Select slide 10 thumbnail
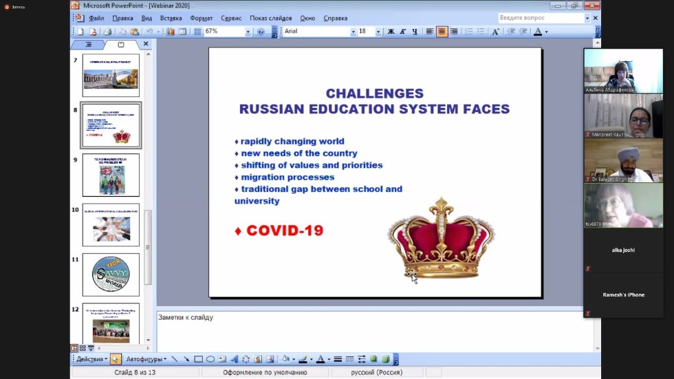The width and height of the screenshot is (674, 379). pos(111,225)
